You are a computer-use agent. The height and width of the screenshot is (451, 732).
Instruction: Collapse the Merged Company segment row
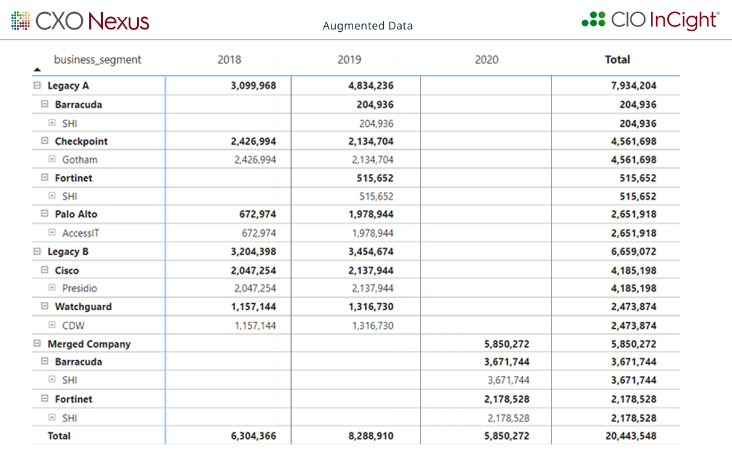click(37, 345)
